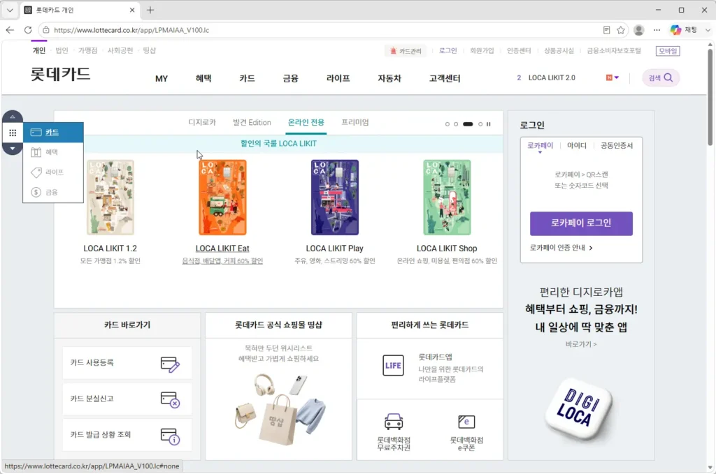
Task: Expand quick menu with down arrow
Action: pyautogui.click(x=13, y=149)
